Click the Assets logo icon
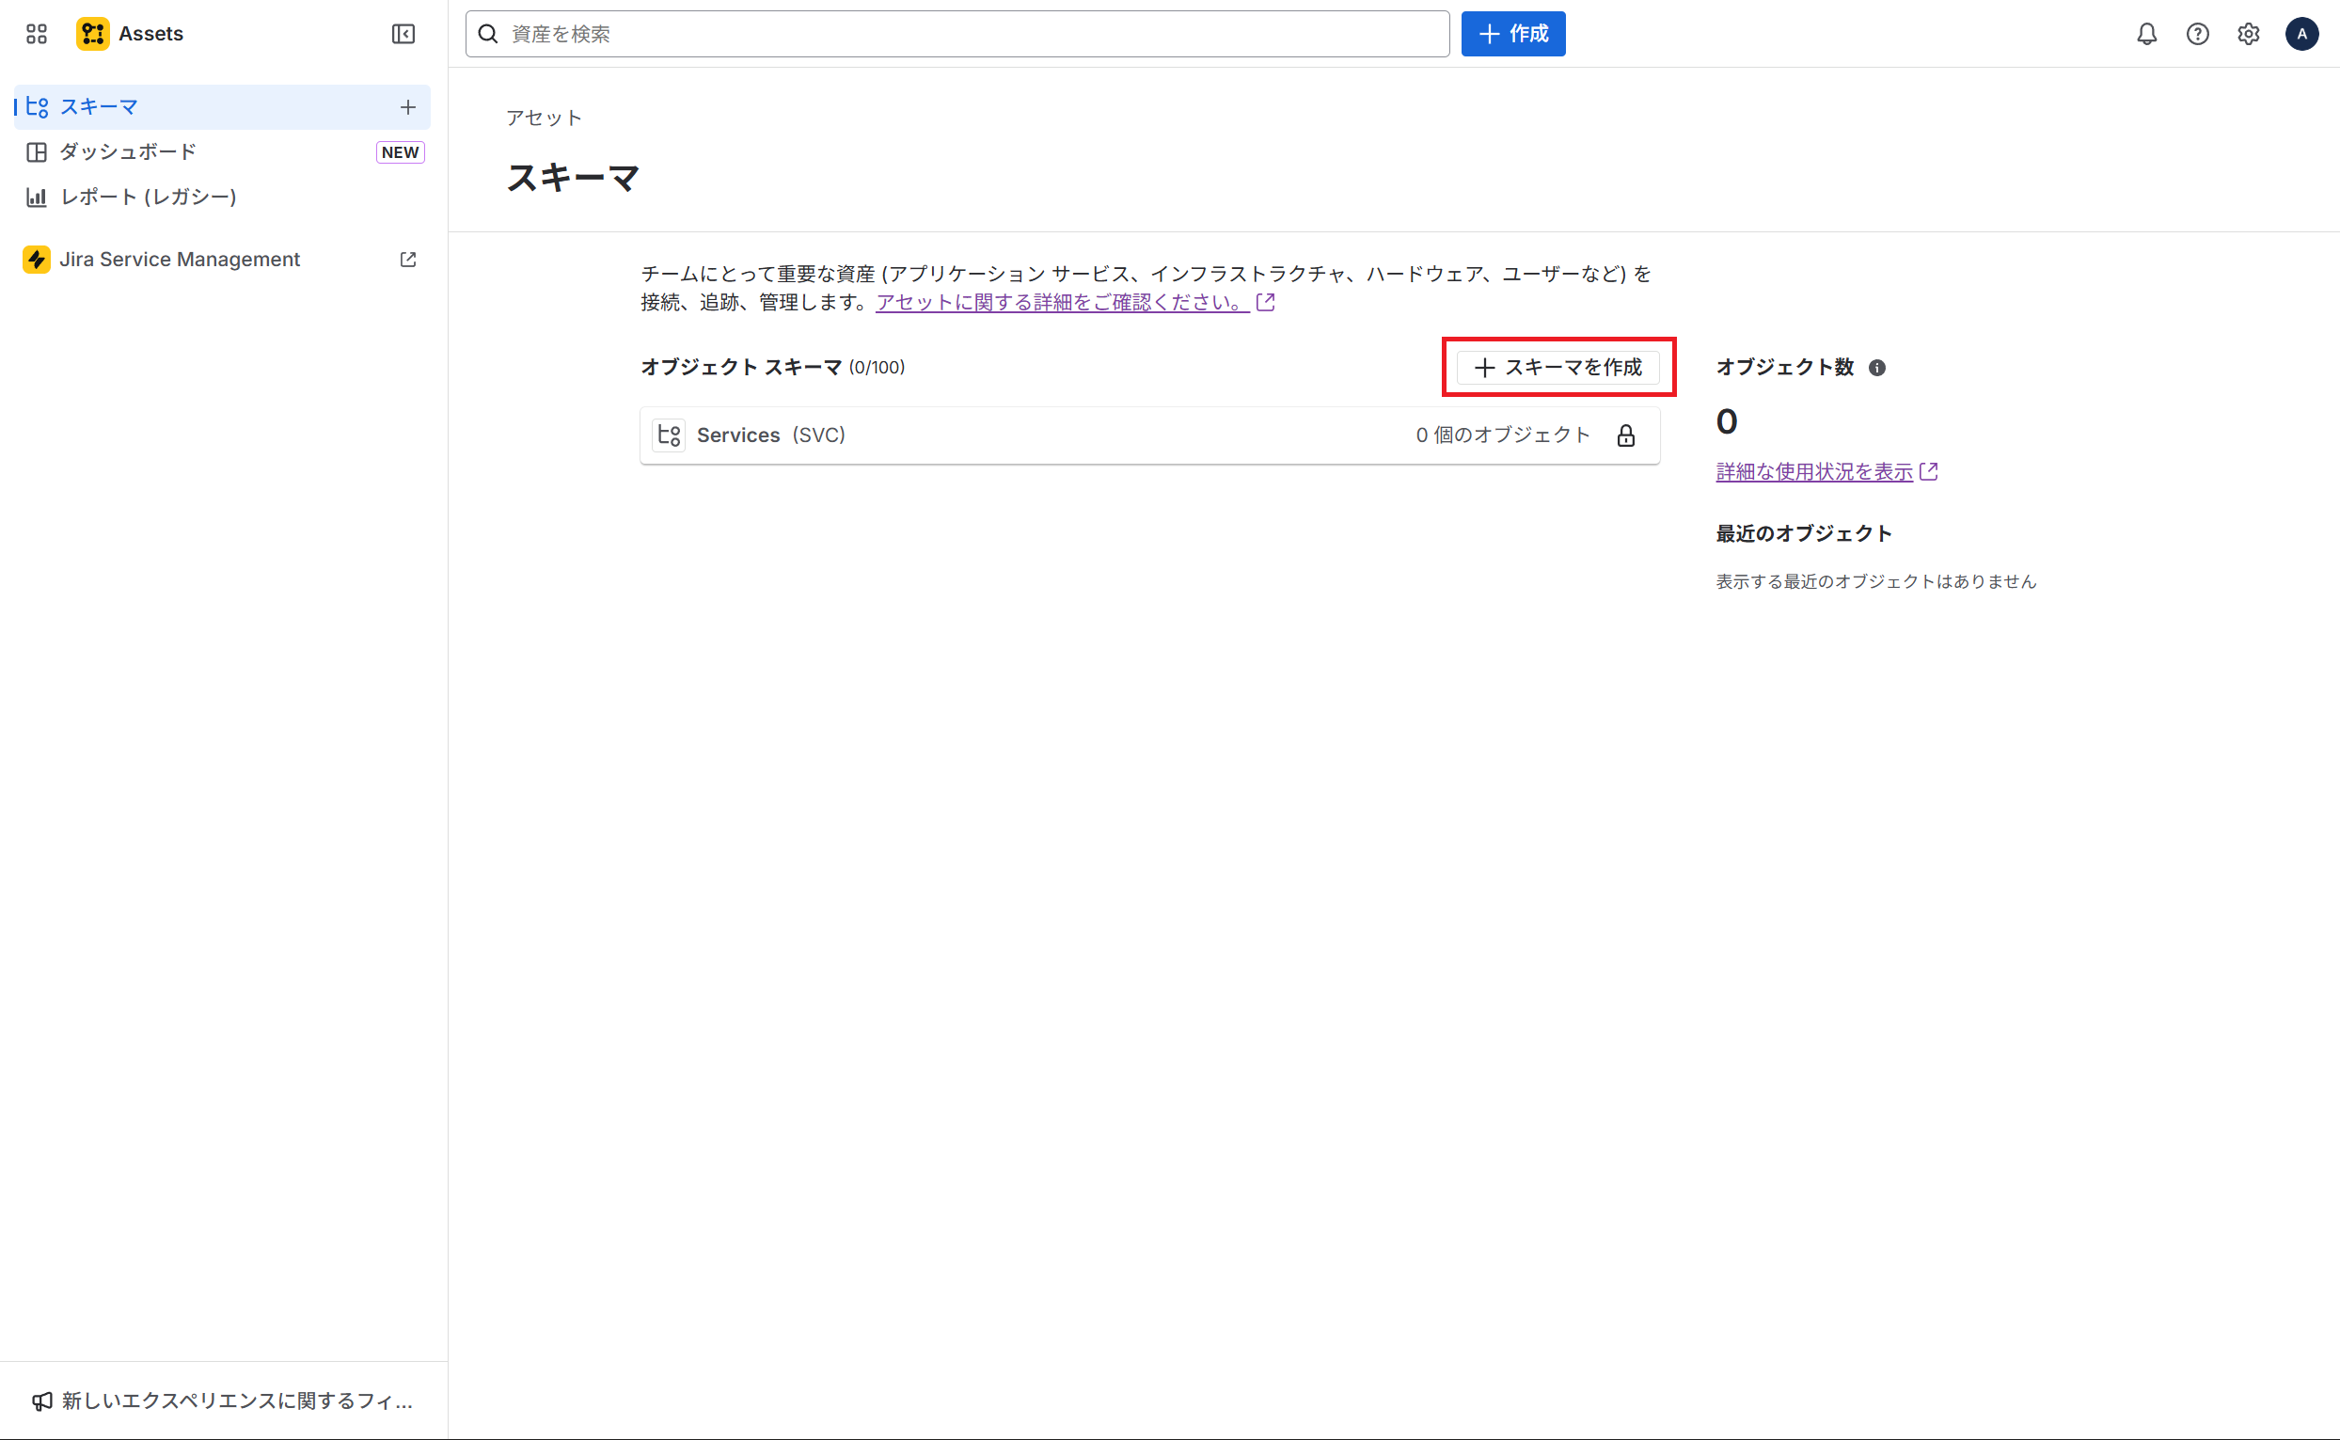 coord(92,34)
